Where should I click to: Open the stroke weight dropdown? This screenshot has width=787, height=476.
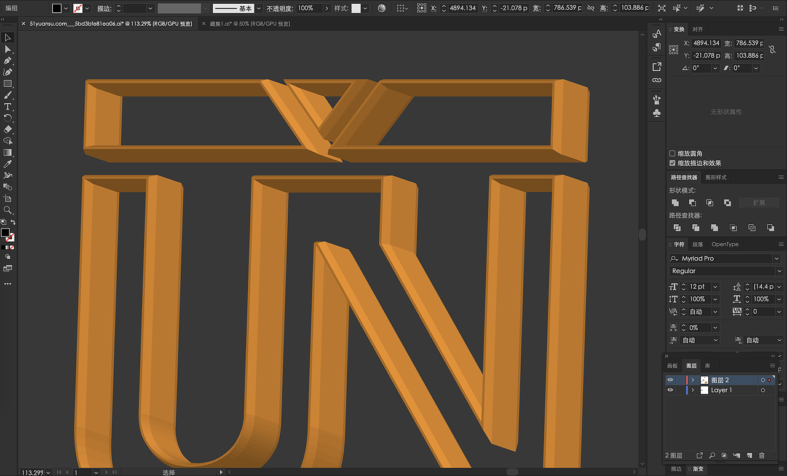(x=150, y=9)
